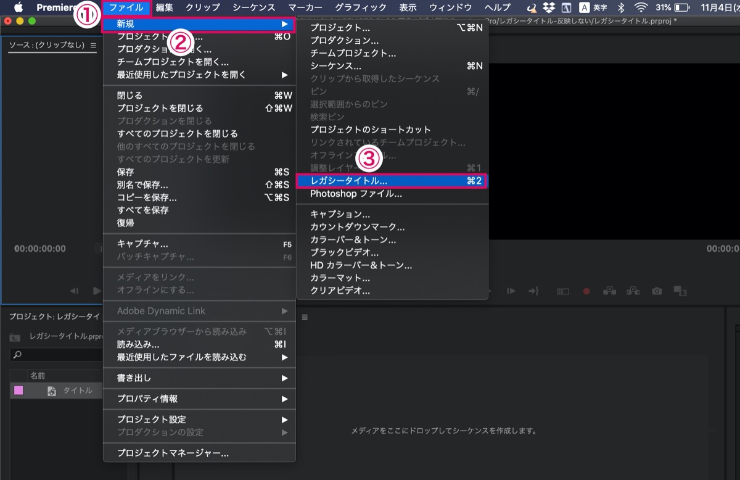The image size is (740, 480).
Task: Choose シーケンス... in the 新規 submenu
Action: point(392,66)
